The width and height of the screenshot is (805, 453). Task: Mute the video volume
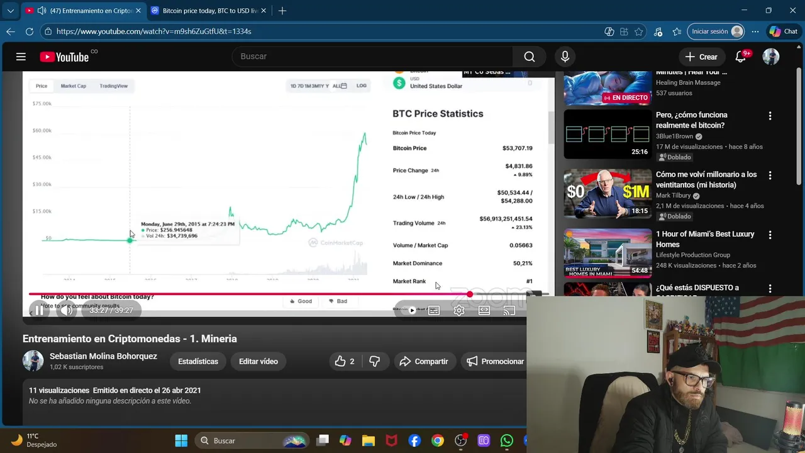(x=67, y=310)
